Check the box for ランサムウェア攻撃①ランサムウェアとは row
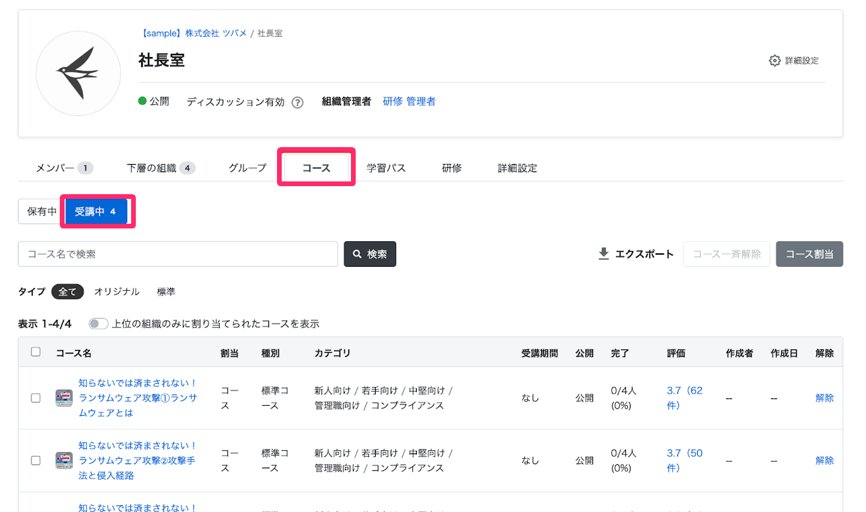This screenshot has width=866, height=512. click(36, 398)
